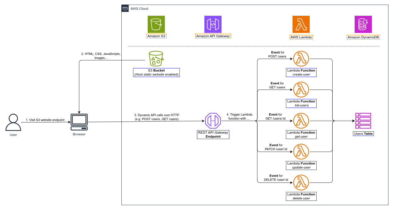Click the Users Table DynamoDB icon

tap(363, 121)
